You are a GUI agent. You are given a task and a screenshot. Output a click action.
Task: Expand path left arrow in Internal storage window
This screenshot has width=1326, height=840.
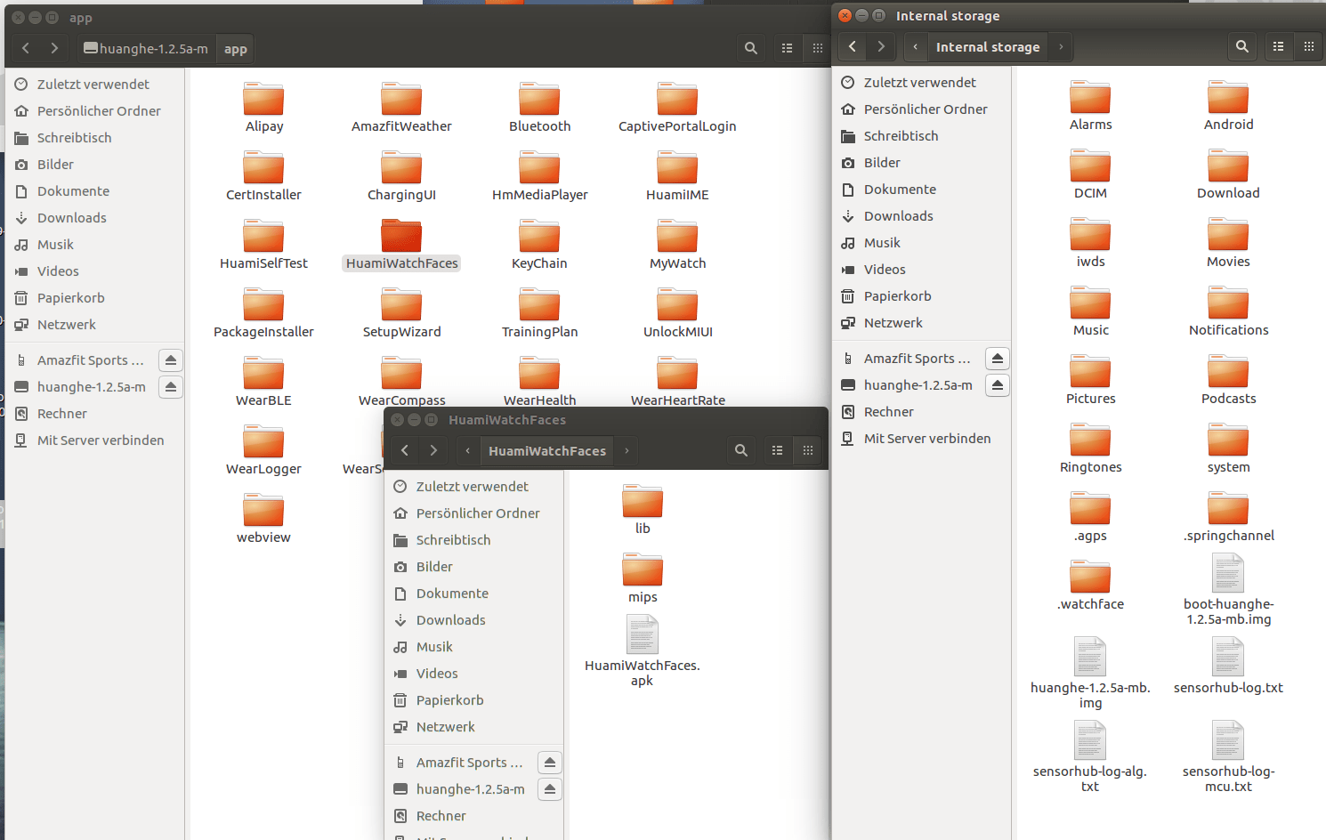pos(915,47)
